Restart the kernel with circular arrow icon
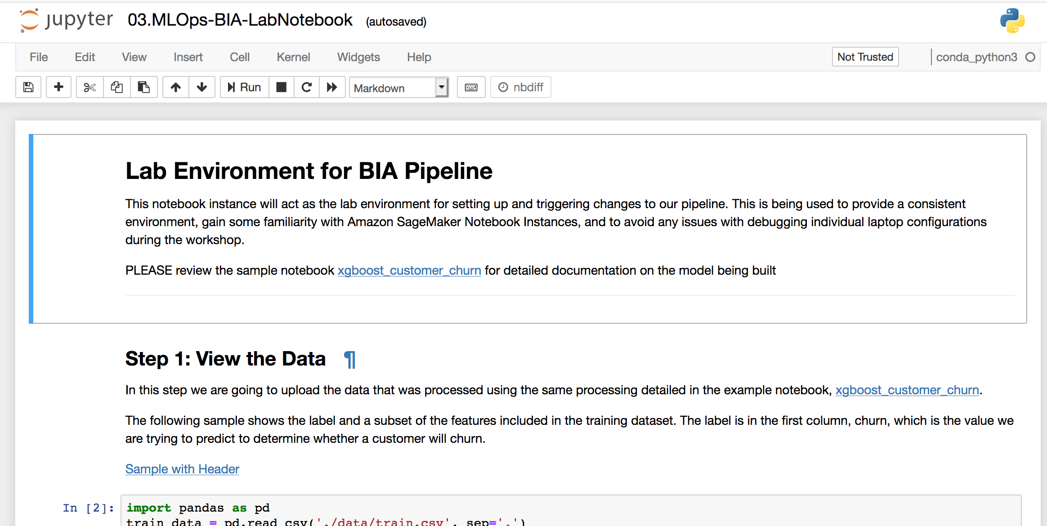 click(307, 87)
